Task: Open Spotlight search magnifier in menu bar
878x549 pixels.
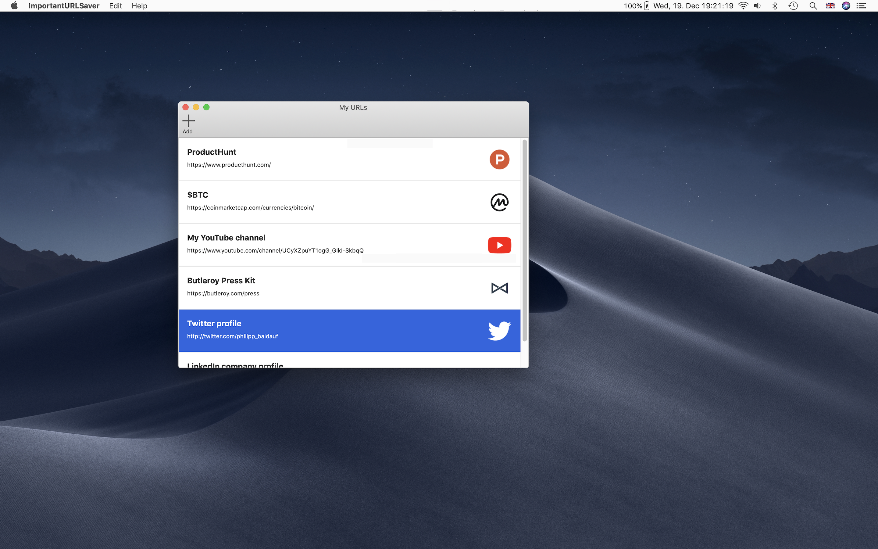Action: click(x=813, y=6)
